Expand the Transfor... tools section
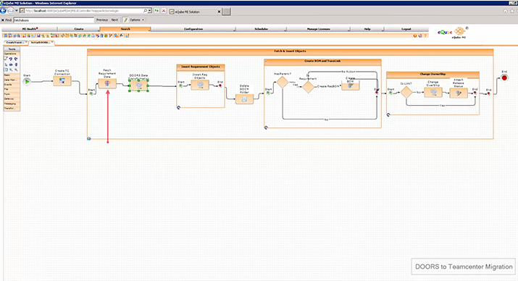Viewport: 518px width, 281px height. coord(12,108)
